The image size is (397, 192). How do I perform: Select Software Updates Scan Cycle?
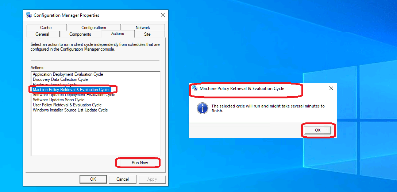[59, 100]
